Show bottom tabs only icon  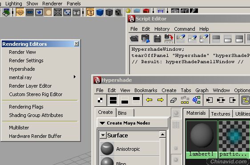tap(125, 100)
